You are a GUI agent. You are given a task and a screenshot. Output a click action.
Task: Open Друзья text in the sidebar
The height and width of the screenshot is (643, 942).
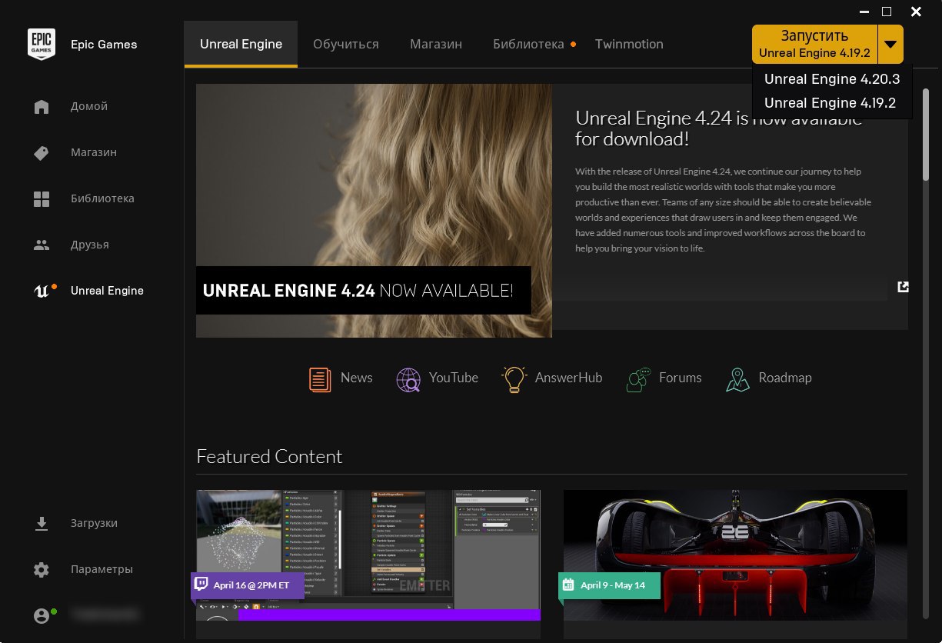click(90, 245)
